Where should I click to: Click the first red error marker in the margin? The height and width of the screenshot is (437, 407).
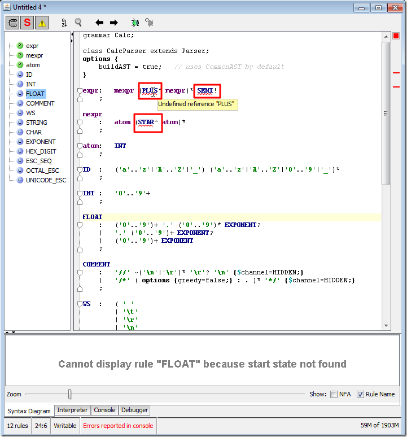tap(396, 73)
